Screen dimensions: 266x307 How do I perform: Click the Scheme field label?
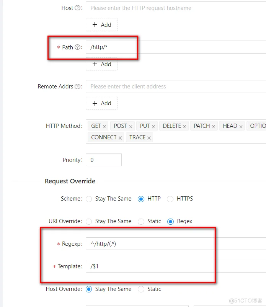pyautogui.click(x=72, y=199)
